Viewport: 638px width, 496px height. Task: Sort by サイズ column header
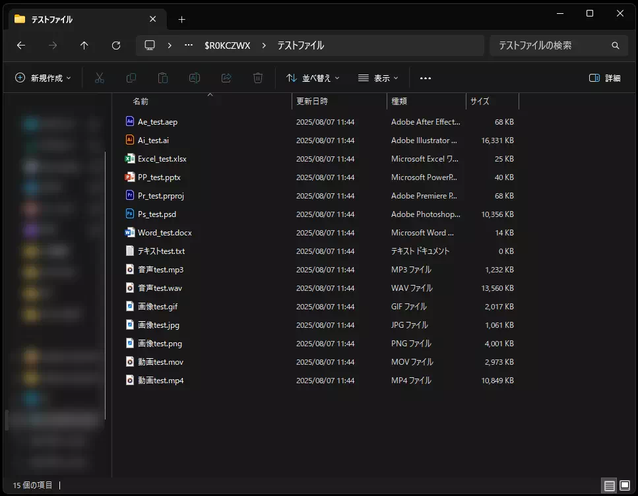pyautogui.click(x=480, y=102)
